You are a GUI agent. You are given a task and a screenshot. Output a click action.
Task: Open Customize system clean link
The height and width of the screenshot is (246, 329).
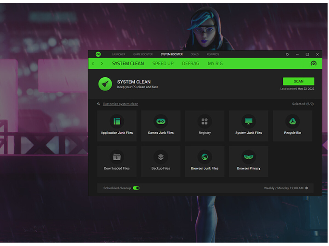[x=120, y=104]
